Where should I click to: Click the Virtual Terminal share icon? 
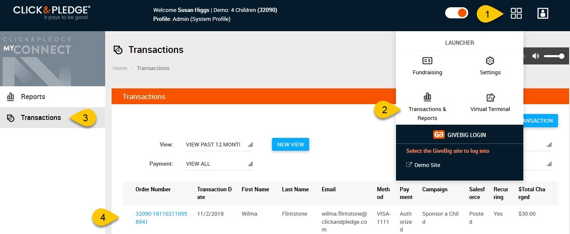[490, 97]
